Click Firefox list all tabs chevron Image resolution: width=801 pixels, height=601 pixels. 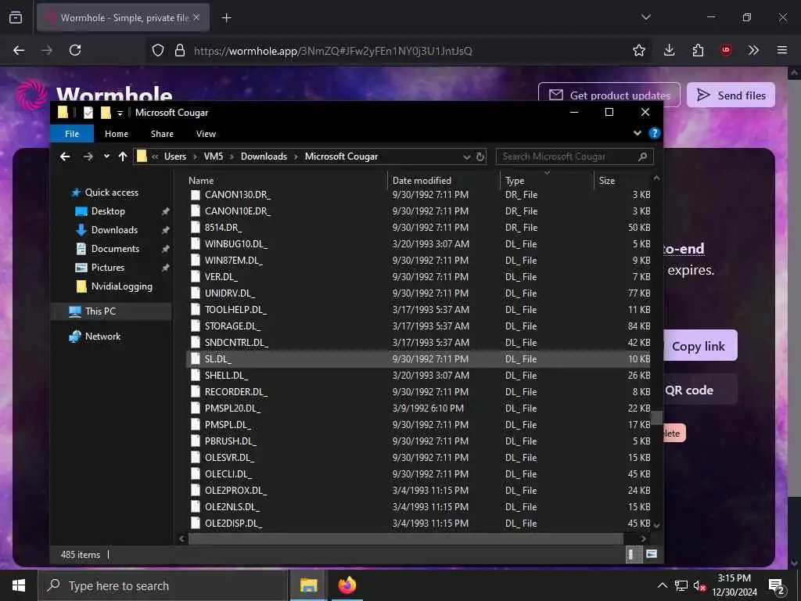tap(645, 17)
